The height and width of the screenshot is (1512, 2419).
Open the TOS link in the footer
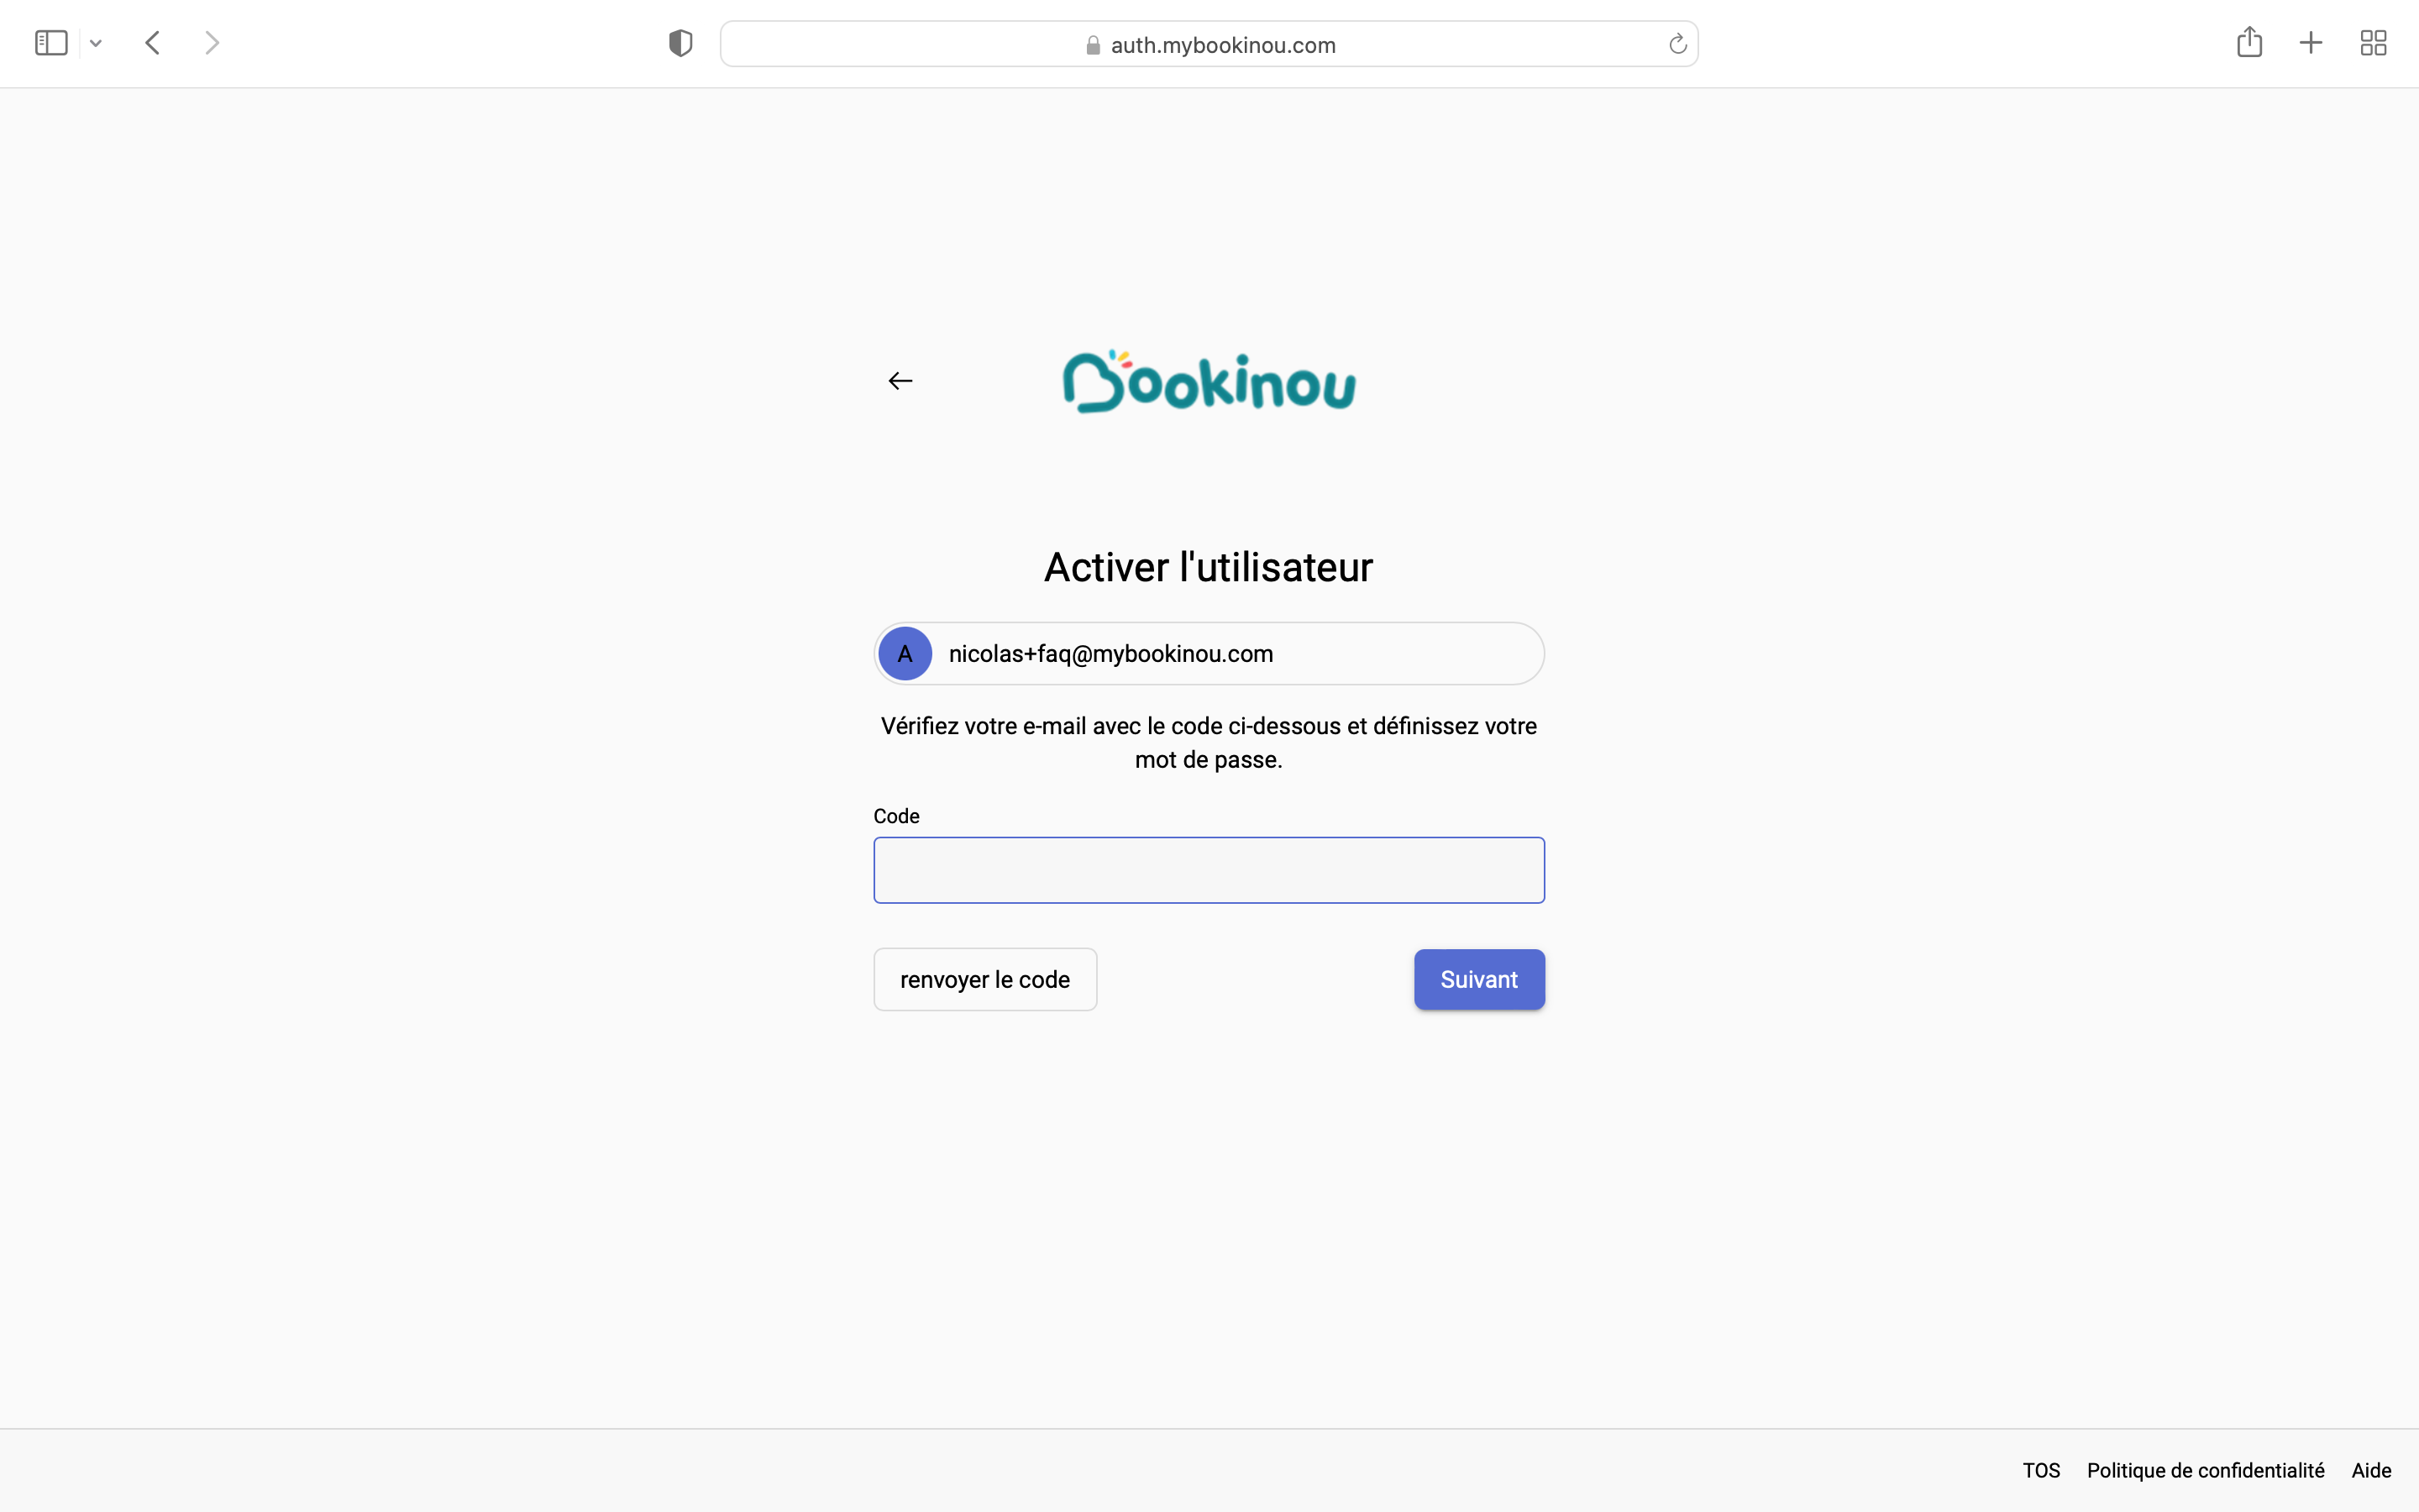coord(2041,1471)
